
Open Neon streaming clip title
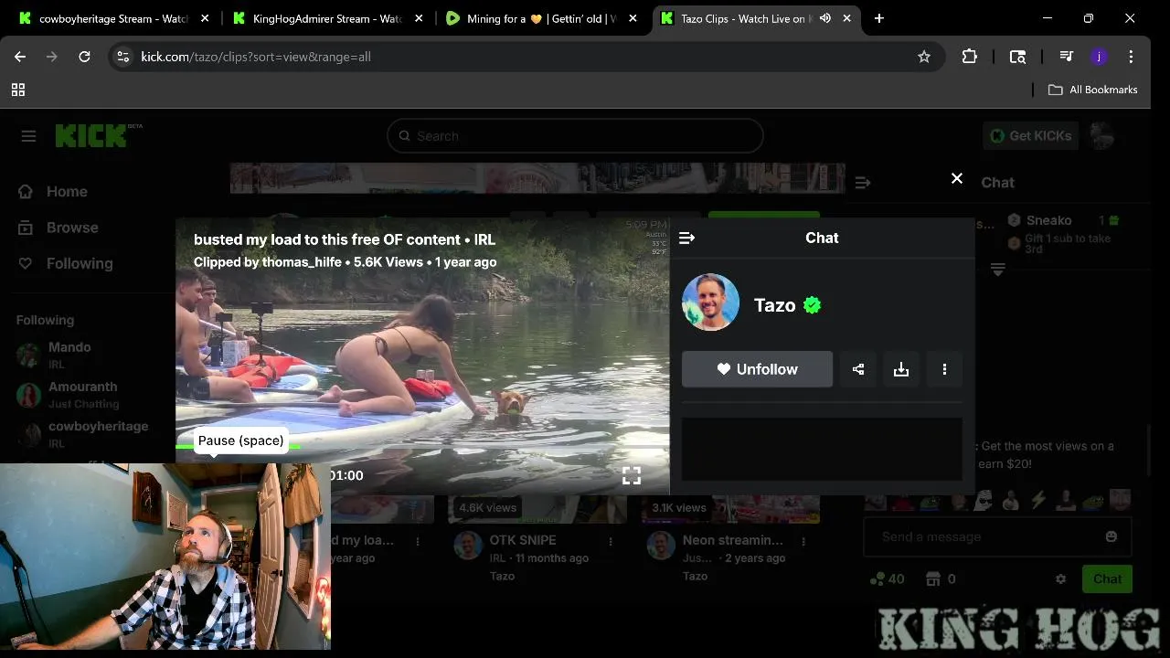click(x=733, y=540)
